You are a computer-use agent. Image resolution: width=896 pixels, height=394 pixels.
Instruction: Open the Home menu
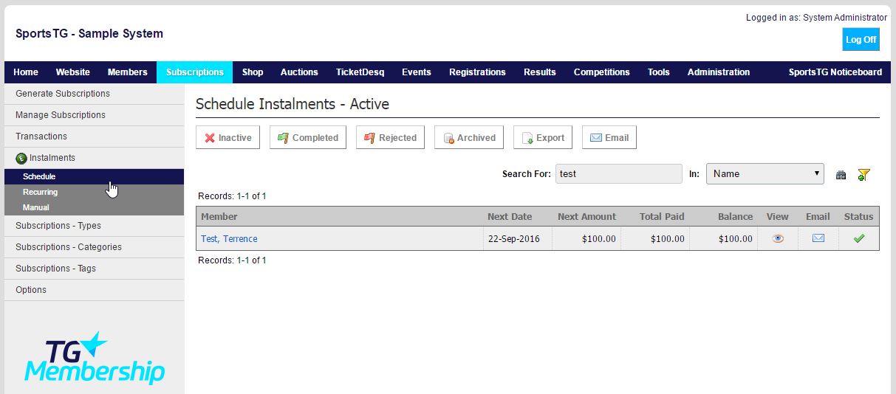pos(26,72)
